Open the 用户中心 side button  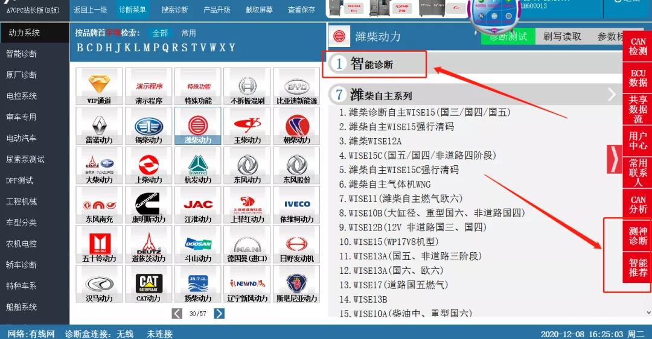point(638,141)
